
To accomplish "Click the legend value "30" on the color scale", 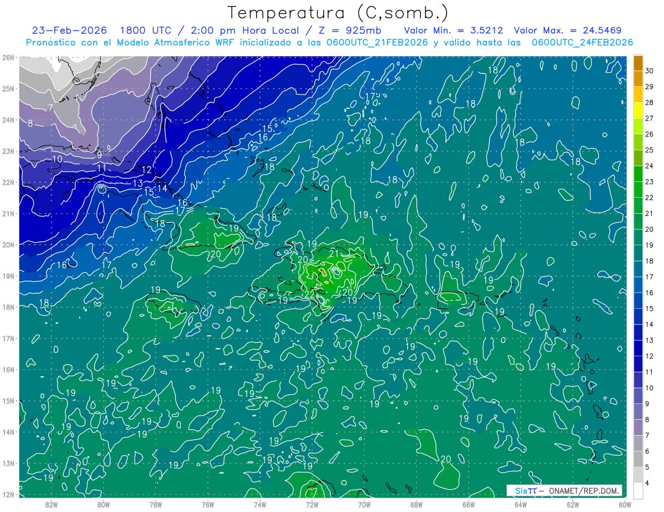I will pos(649,71).
